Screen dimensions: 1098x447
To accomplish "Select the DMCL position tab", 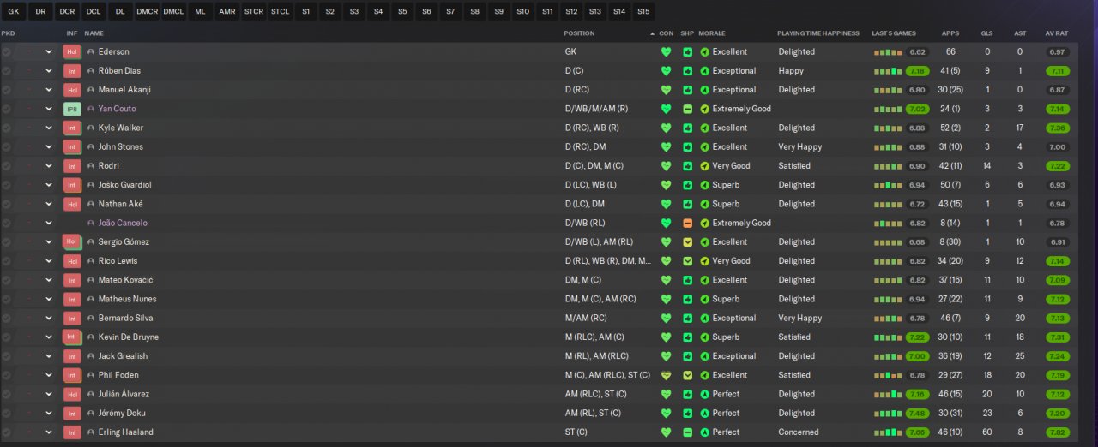I will coord(173,11).
